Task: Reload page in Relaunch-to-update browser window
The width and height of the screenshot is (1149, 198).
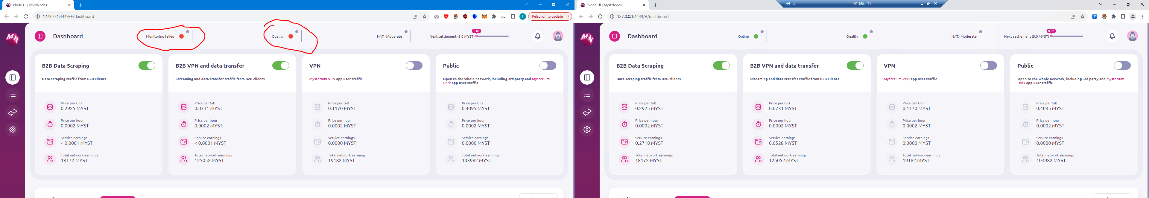Action: coord(26,16)
